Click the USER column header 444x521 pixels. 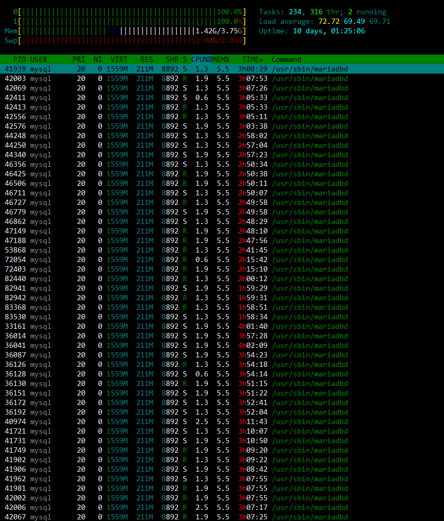39,59
